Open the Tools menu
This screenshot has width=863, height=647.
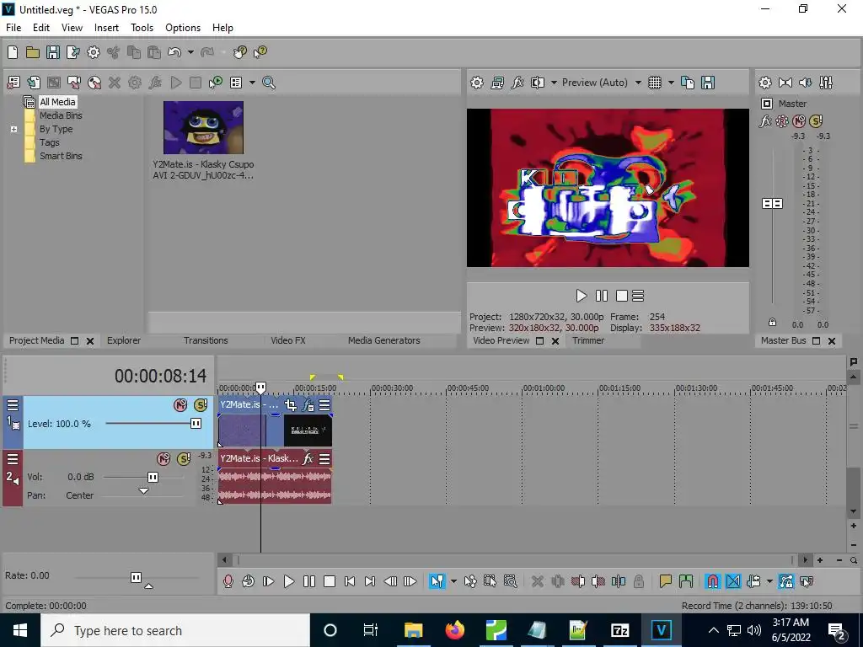[142, 28]
